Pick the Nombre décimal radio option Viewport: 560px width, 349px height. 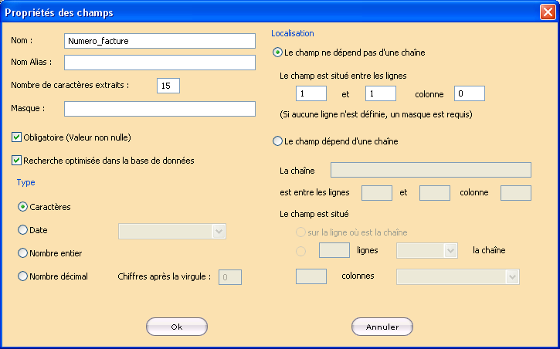[x=23, y=276]
